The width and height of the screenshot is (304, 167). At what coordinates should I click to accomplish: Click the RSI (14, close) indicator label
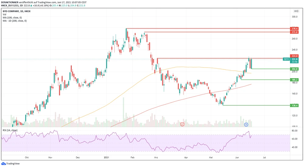pos(10,130)
